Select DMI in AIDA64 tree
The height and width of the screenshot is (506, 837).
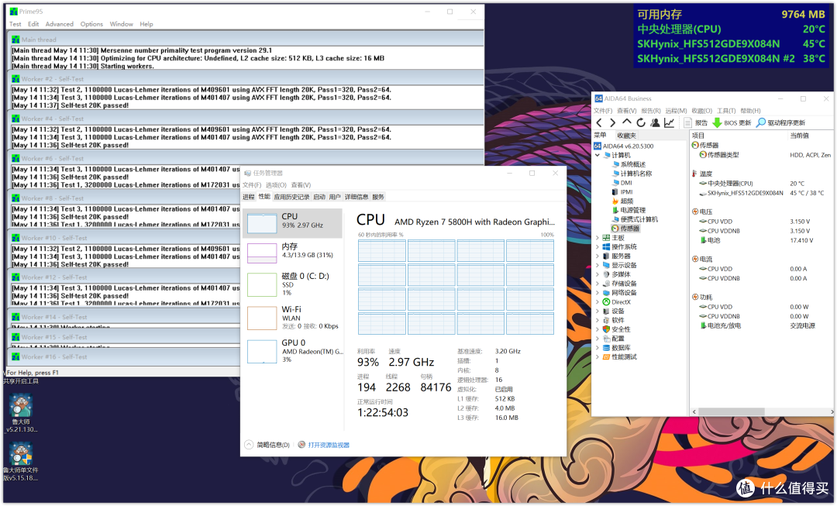coord(622,183)
